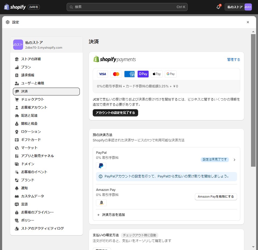Image resolution: width=258 pixels, height=250 pixels.
Task: Open the notifications bell
Action: pyautogui.click(x=218, y=7)
